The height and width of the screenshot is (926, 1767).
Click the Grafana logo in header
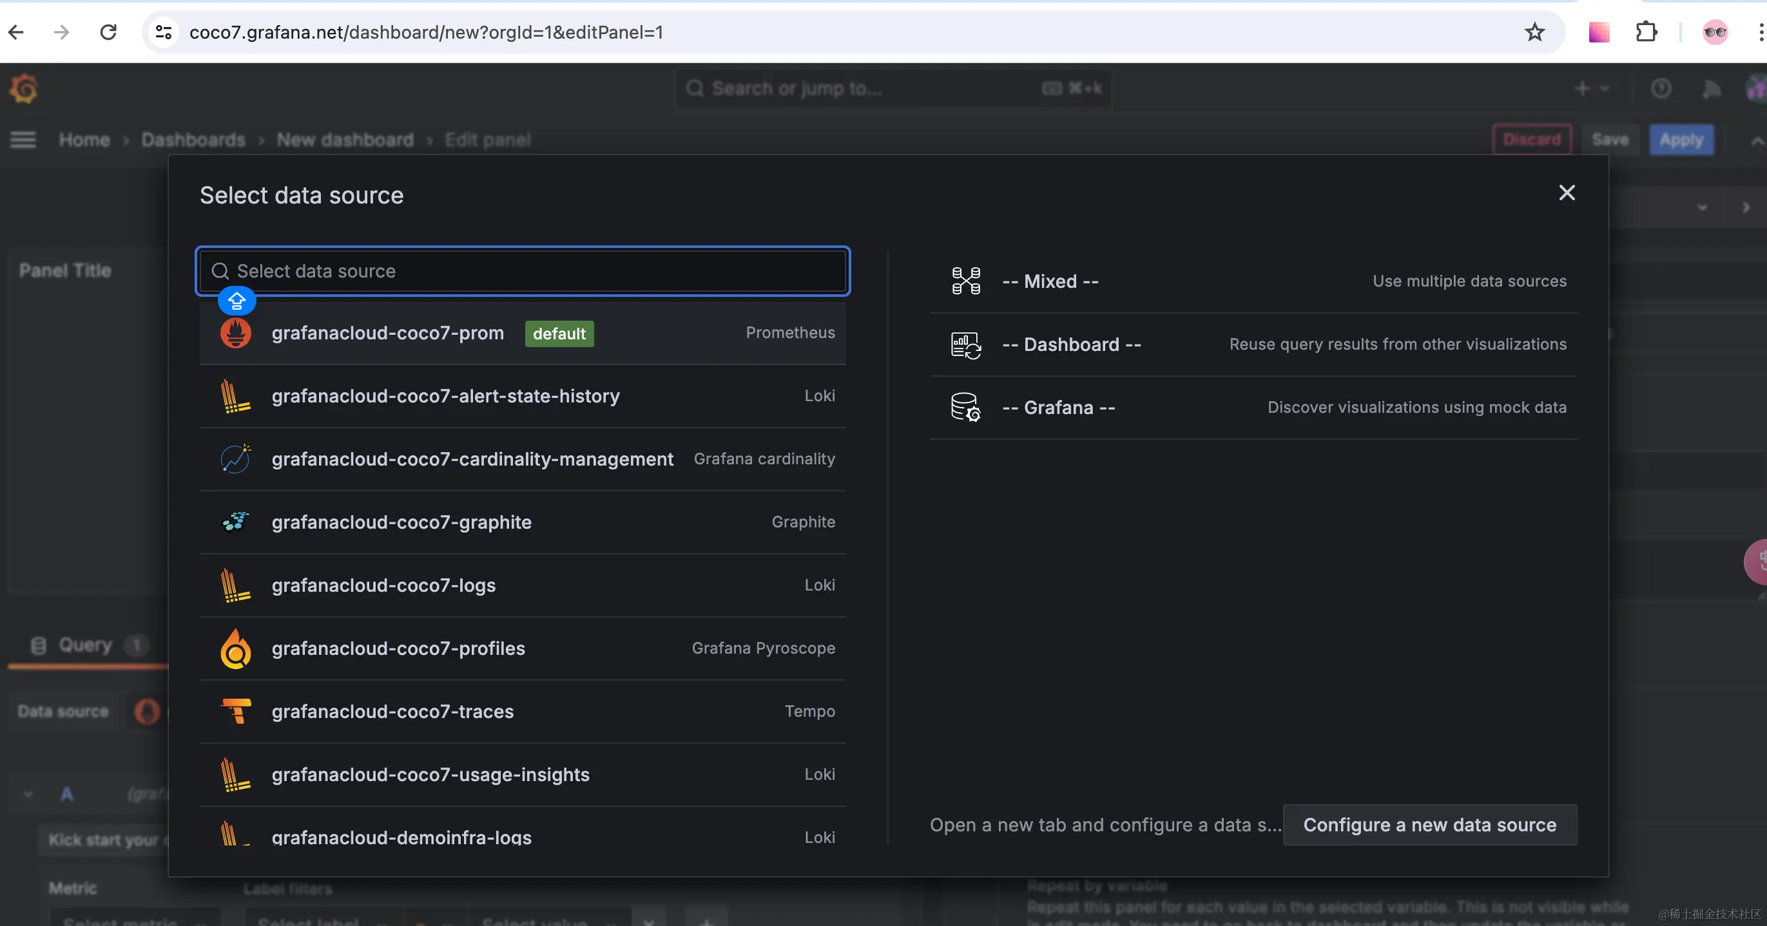click(x=24, y=88)
